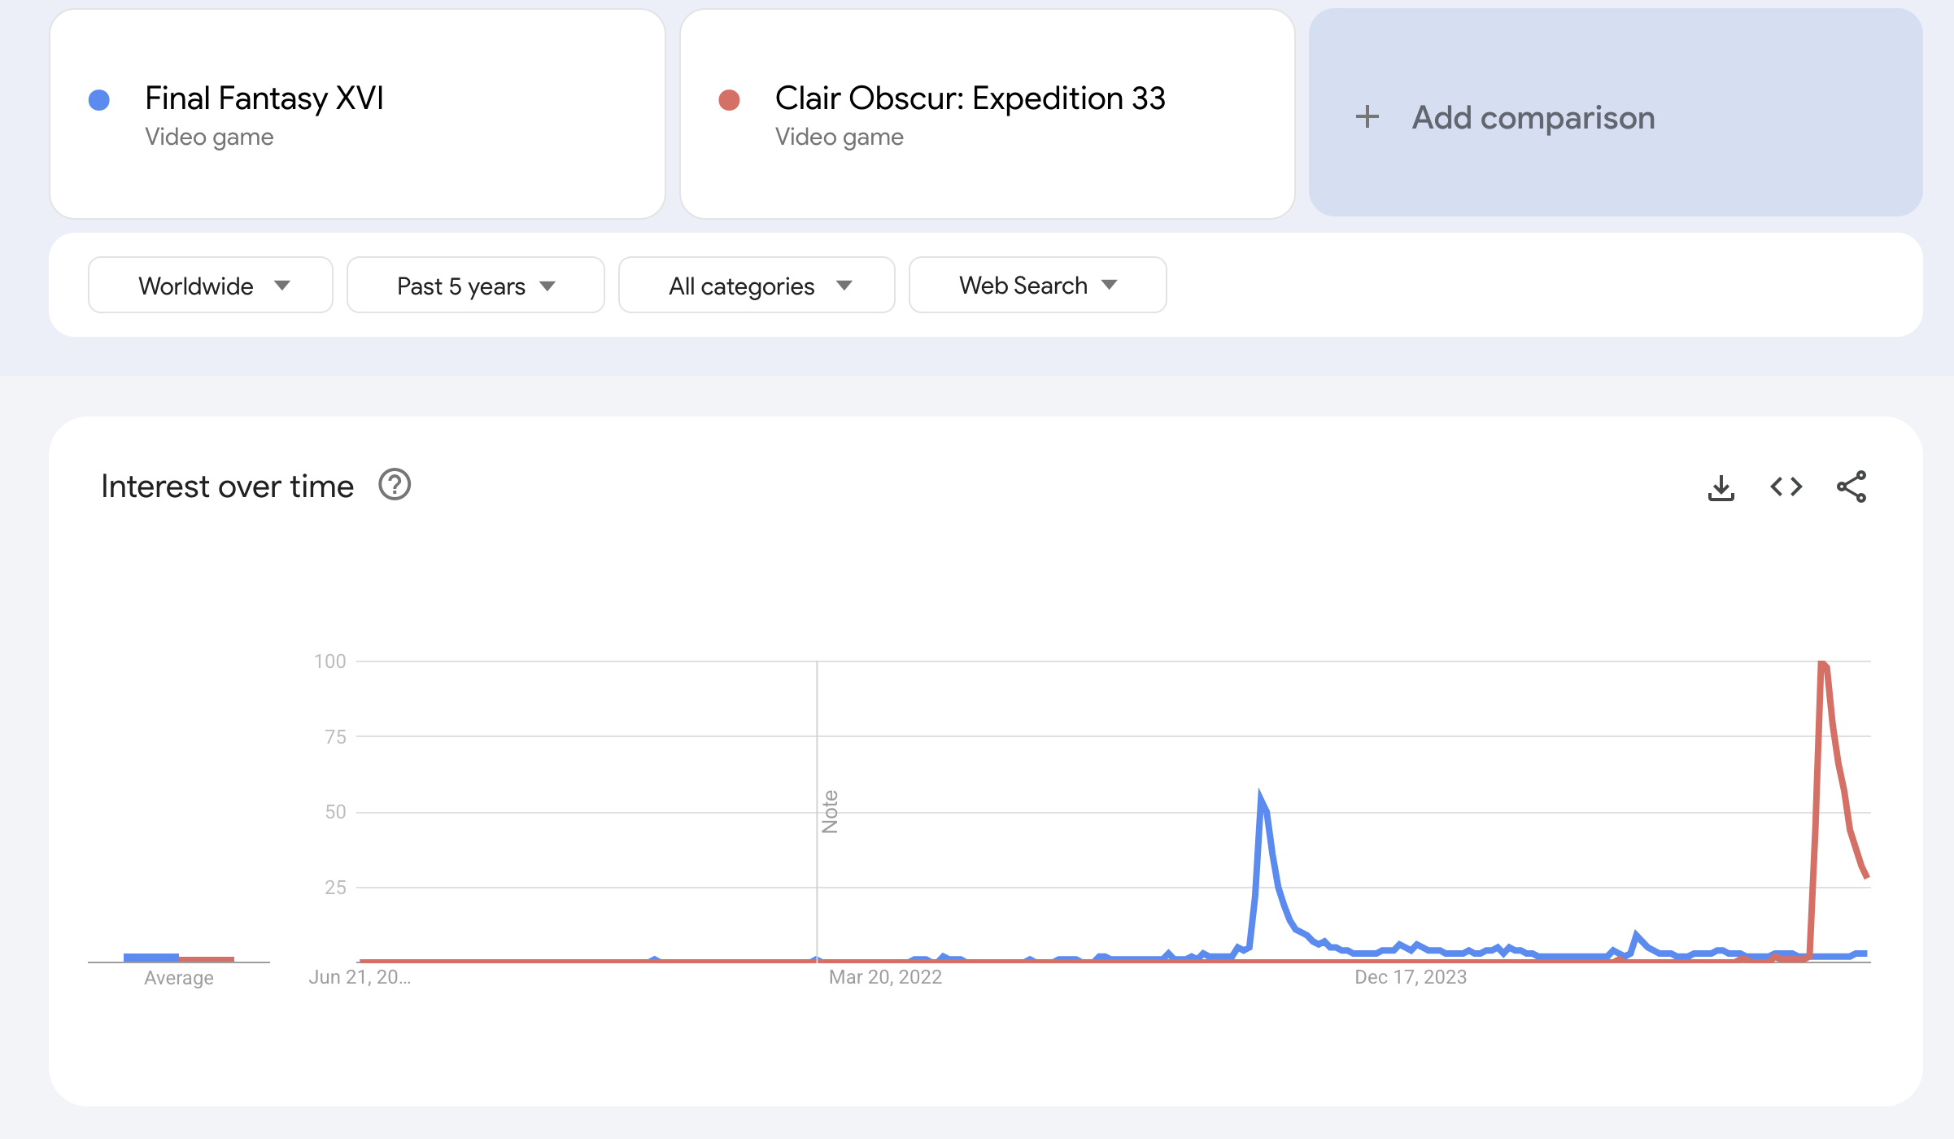The image size is (1954, 1139).
Task: Click the red dot for Clair Obscur
Action: coord(729,100)
